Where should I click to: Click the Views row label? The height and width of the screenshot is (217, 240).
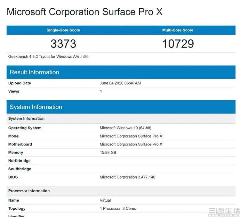[14, 91]
